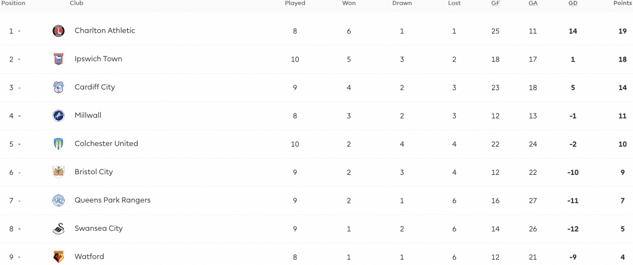
Task: Click the Swansea City club name
Action: pos(99,228)
